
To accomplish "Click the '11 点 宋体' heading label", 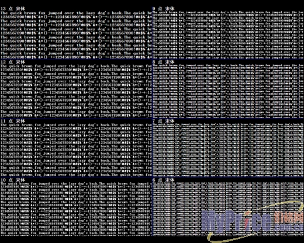I will tap(13, 121).
